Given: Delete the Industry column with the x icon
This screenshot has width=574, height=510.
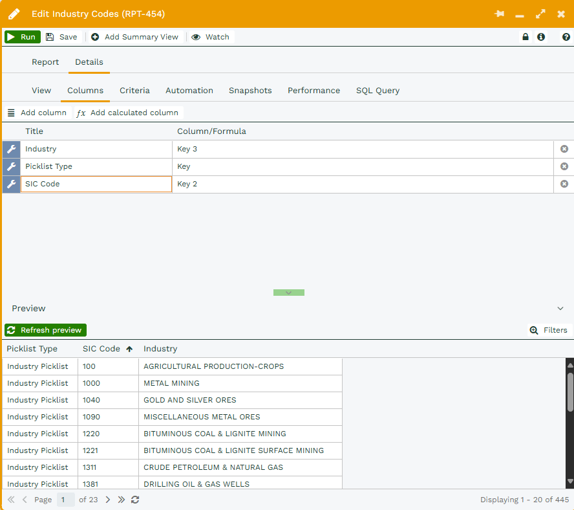Looking at the screenshot, I should [x=564, y=149].
